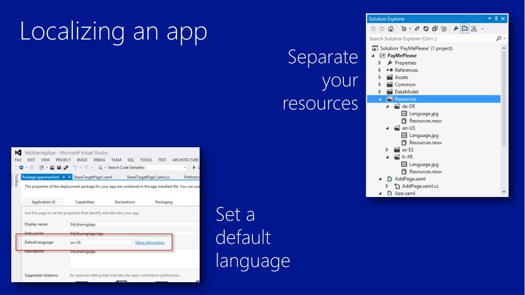Expand the Common folder
The height and width of the screenshot is (295, 525).
380,85
